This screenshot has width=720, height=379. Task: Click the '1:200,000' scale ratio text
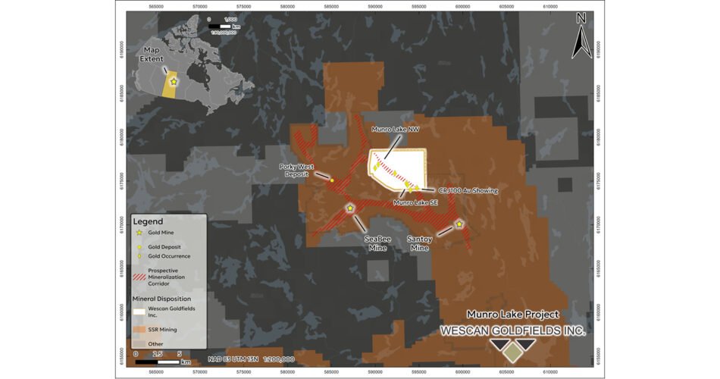pyautogui.click(x=279, y=359)
